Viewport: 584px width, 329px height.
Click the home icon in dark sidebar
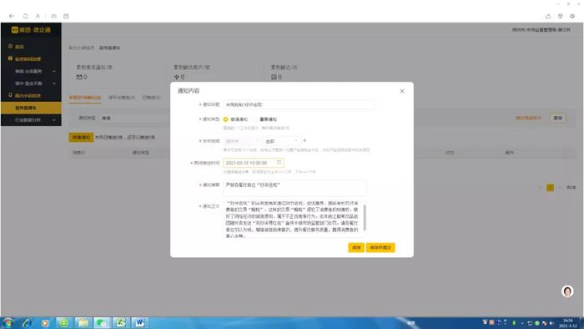click(x=10, y=46)
